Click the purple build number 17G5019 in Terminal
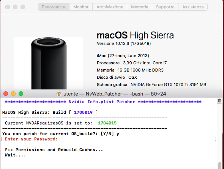 click(x=83, y=112)
